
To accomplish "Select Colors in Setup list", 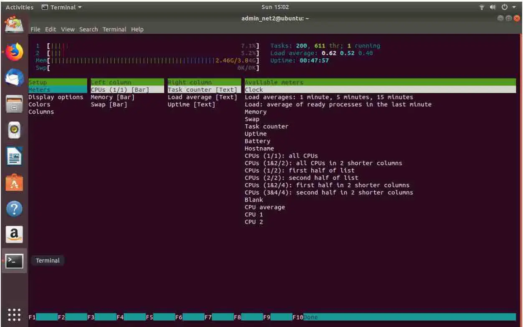I will [x=39, y=105].
